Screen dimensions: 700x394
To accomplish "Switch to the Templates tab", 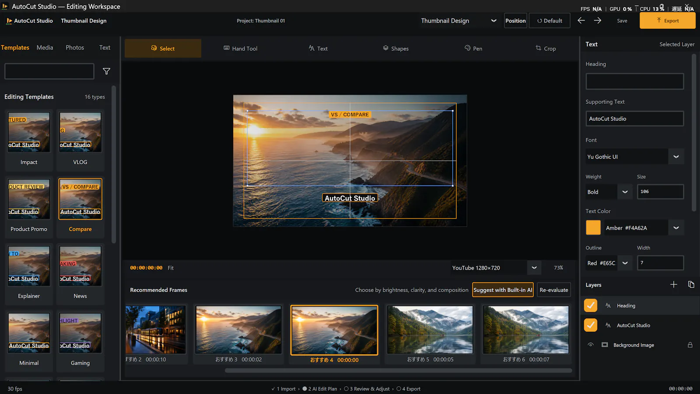I will 15,47.
